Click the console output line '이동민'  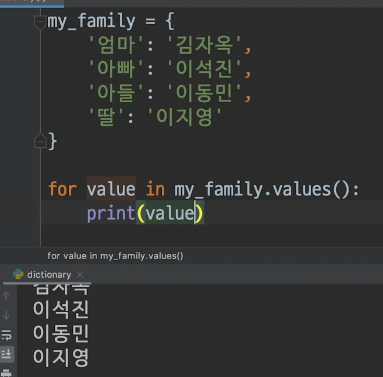click(61, 333)
